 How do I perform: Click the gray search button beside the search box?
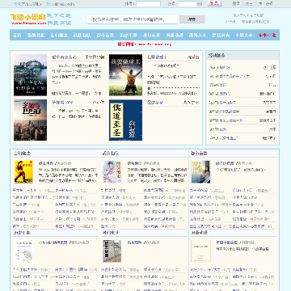pyautogui.click(x=192, y=19)
